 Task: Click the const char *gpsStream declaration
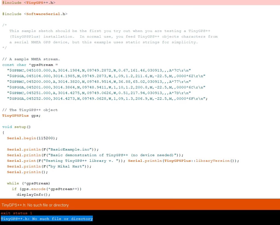click(30, 65)
